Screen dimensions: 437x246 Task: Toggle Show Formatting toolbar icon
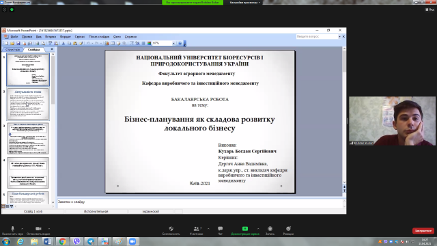coord(137,43)
